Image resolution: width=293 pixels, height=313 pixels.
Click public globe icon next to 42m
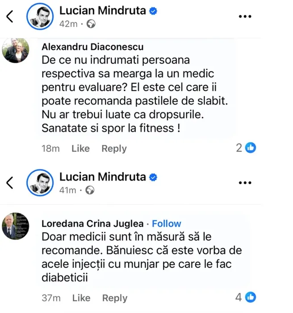[x=91, y=24]
